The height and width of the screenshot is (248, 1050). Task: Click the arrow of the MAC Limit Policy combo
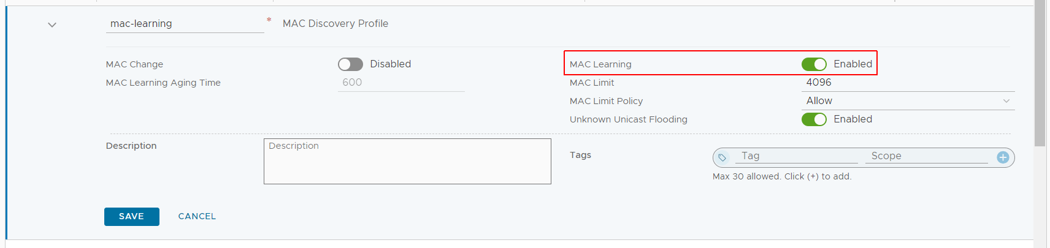point(1006,101)
